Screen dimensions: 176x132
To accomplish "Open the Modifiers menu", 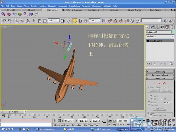I will click(x=42, y=6).
